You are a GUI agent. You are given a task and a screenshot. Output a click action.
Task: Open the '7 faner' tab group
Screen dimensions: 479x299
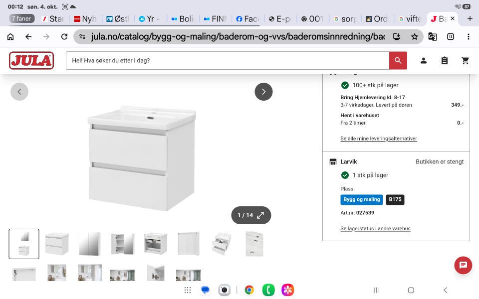21,18
